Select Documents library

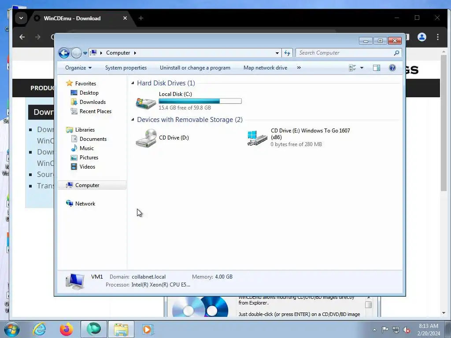93,139
